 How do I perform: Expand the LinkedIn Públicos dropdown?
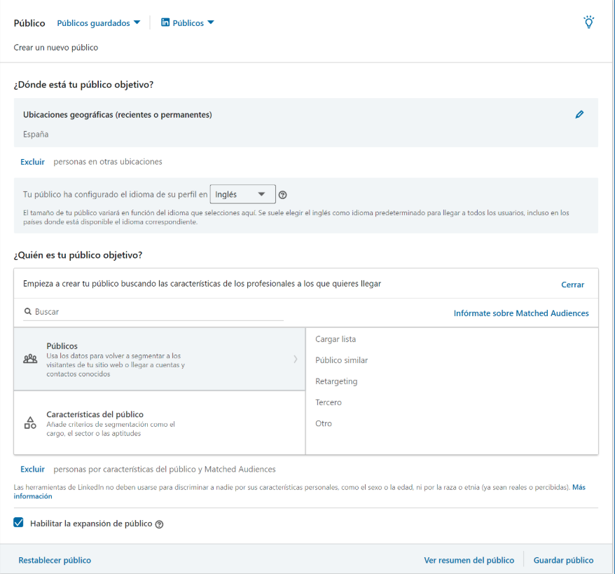click(188, 23)
